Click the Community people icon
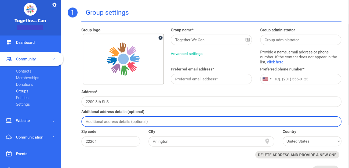 9,59
